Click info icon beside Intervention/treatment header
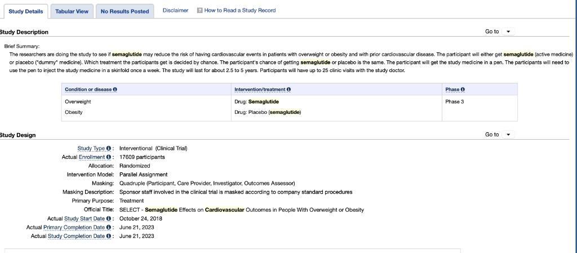Image resolution: width=577 pixels, height=253 pixels. 289,90
